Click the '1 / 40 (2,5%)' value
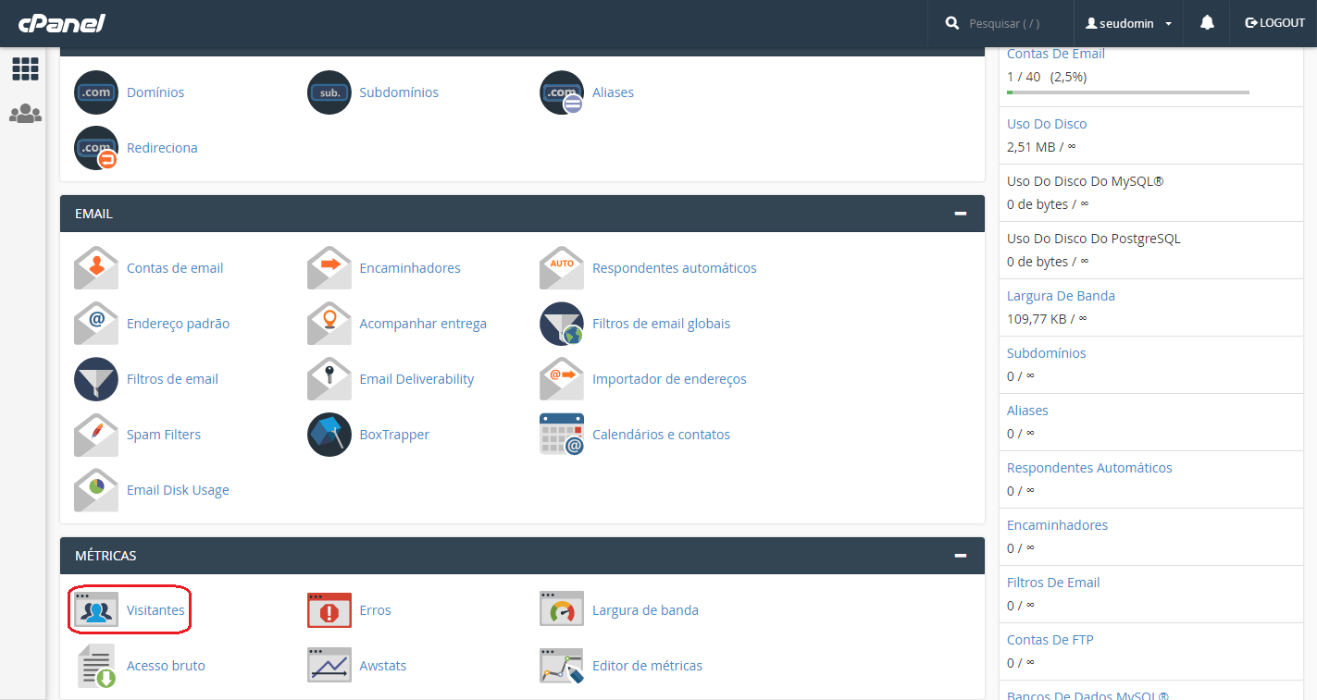The height and width of the screenshot is (700, 1317). click(x=1047, y=77)
